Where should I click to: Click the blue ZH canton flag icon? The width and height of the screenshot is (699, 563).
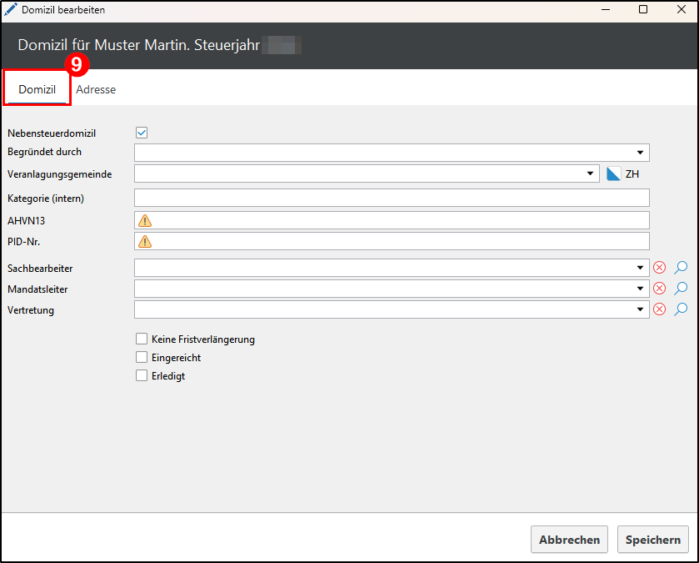click(613, 174)
